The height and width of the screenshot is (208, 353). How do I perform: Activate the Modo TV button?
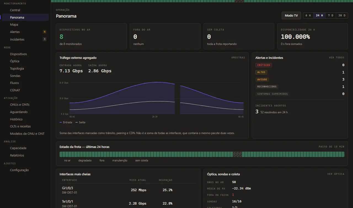(291, 15)
